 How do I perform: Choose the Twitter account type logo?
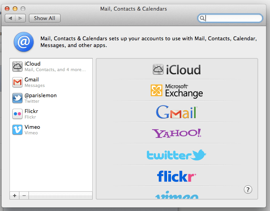pos(177,154)
